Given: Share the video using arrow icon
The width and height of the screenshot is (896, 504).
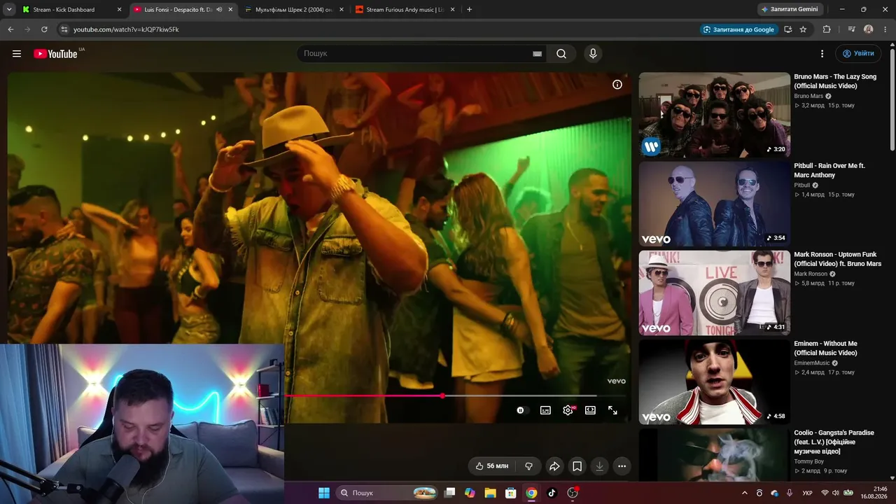Looking at the screenshot, I should pyautogui.click(x=554, y=466).
